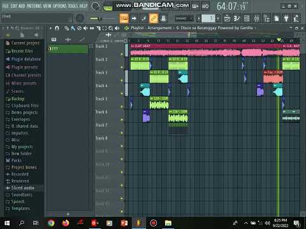Click the pattern number field

coord(208,18)
